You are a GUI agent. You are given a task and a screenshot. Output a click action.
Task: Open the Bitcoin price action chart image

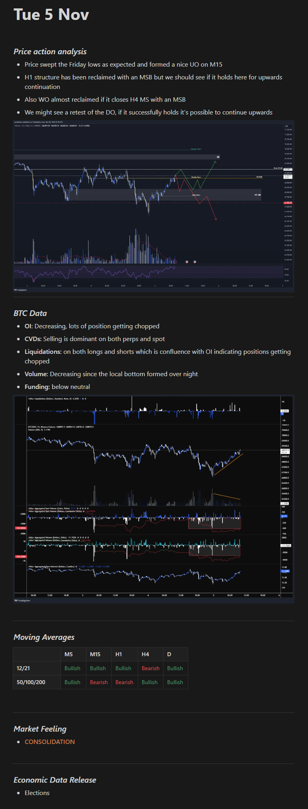click(154, 206)
